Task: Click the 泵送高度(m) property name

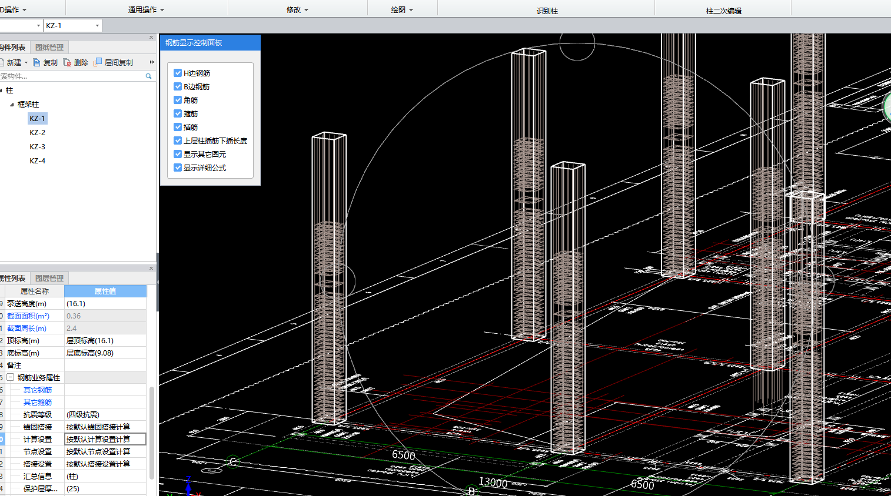Action: pos(26,304)
